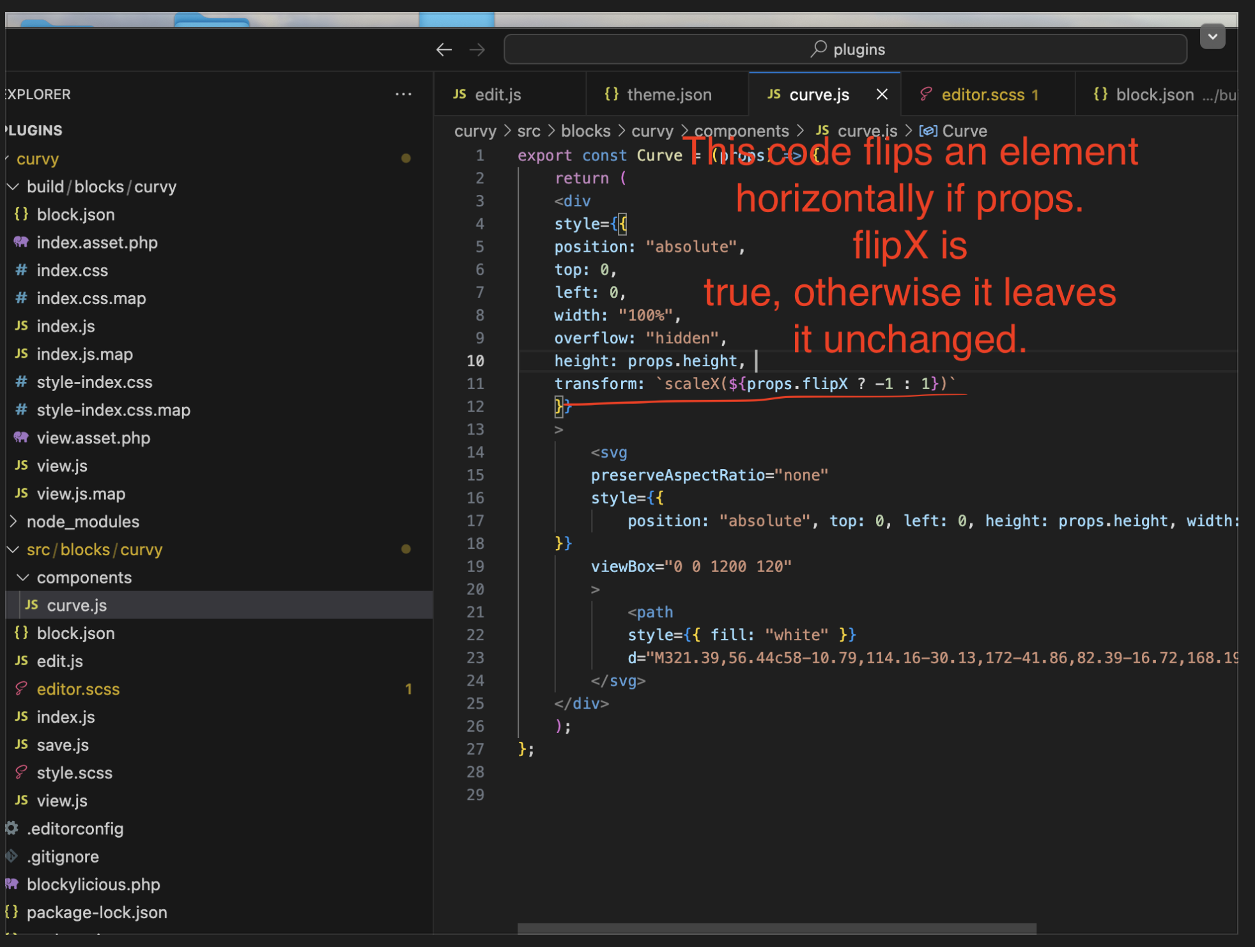Click the '<path' opening tag line

tap(650, 612)
